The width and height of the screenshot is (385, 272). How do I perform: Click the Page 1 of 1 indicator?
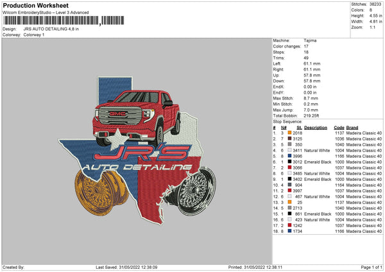[372, 267]
